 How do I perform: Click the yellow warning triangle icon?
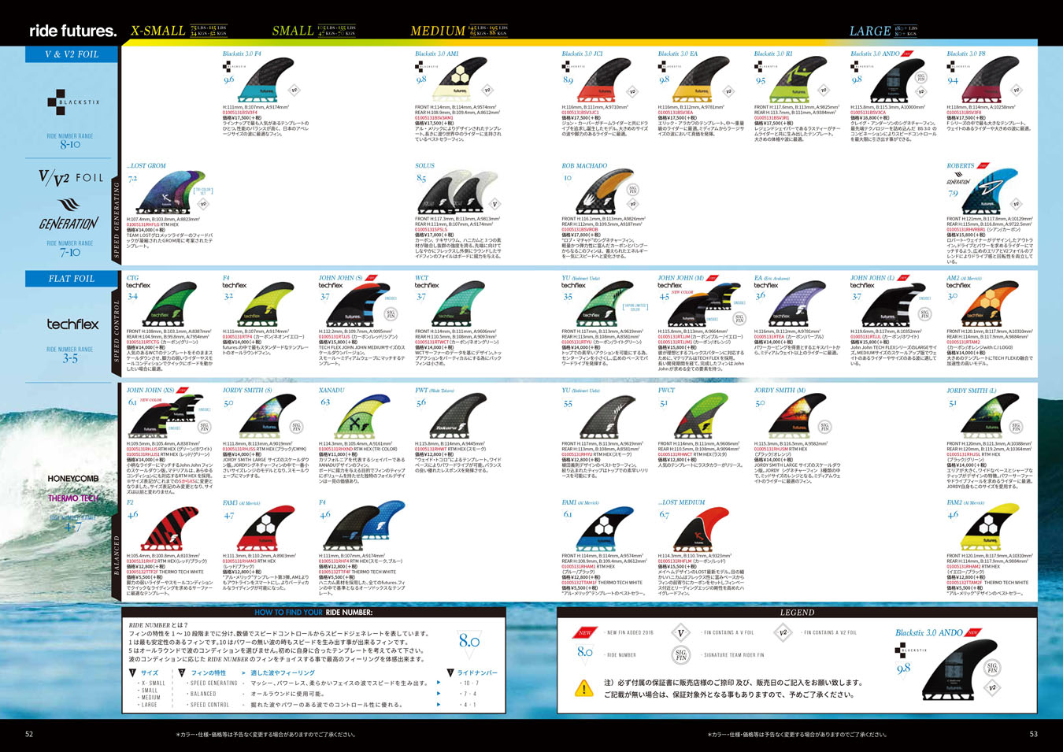[x=583, y=689]
